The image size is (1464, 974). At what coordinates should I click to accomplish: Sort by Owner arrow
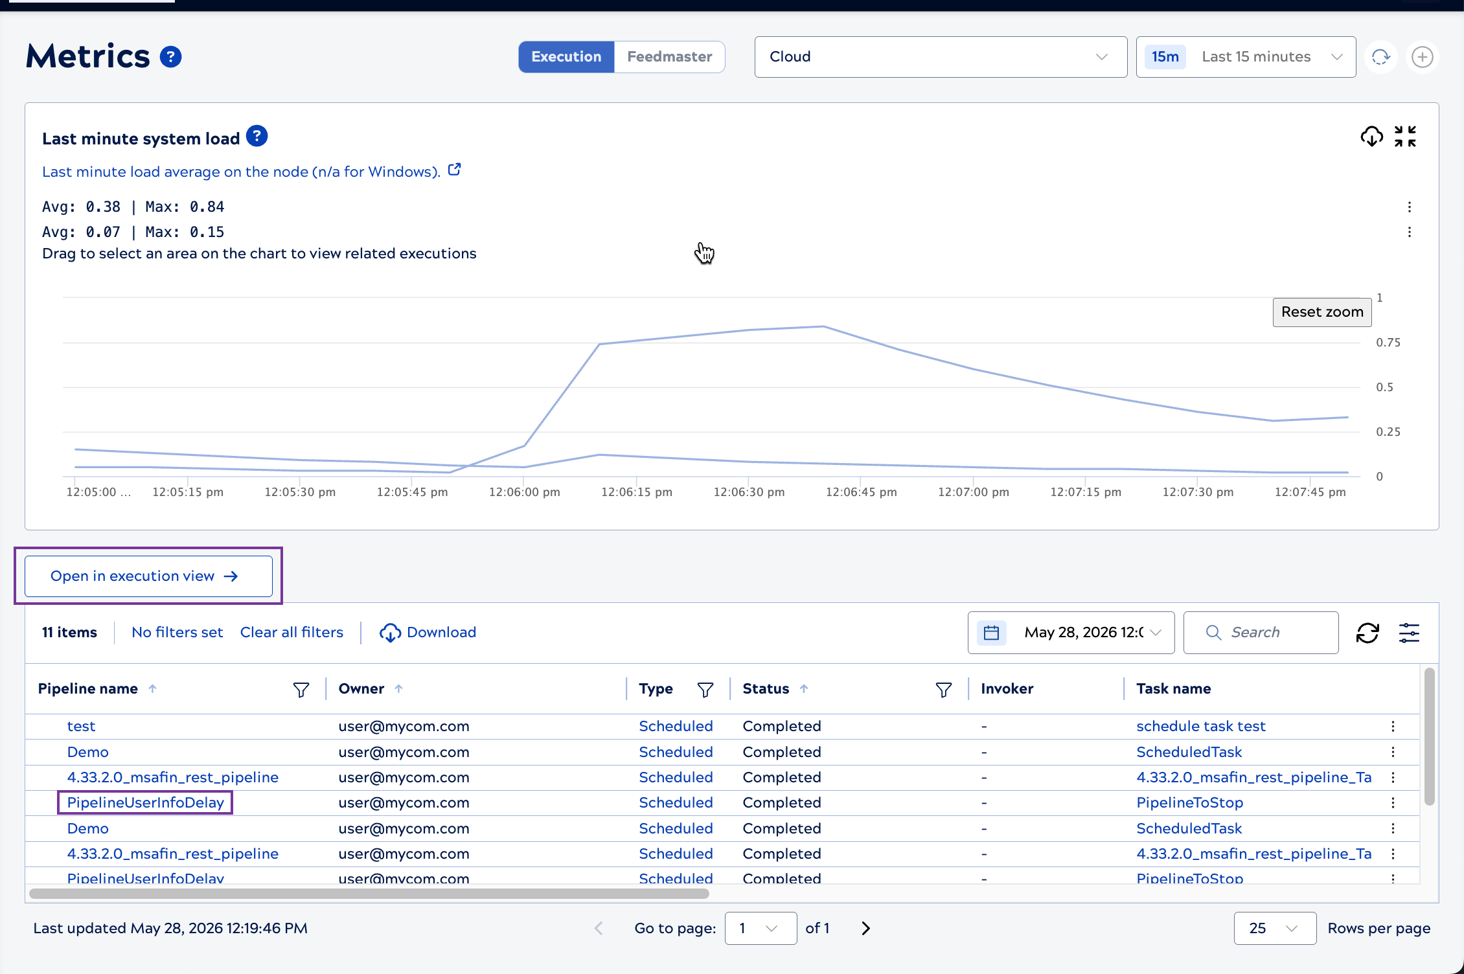(398, 688)
